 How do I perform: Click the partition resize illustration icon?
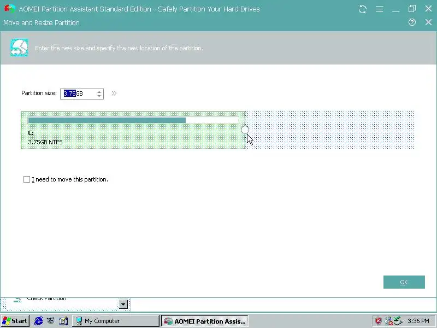(x=19, y=48)
